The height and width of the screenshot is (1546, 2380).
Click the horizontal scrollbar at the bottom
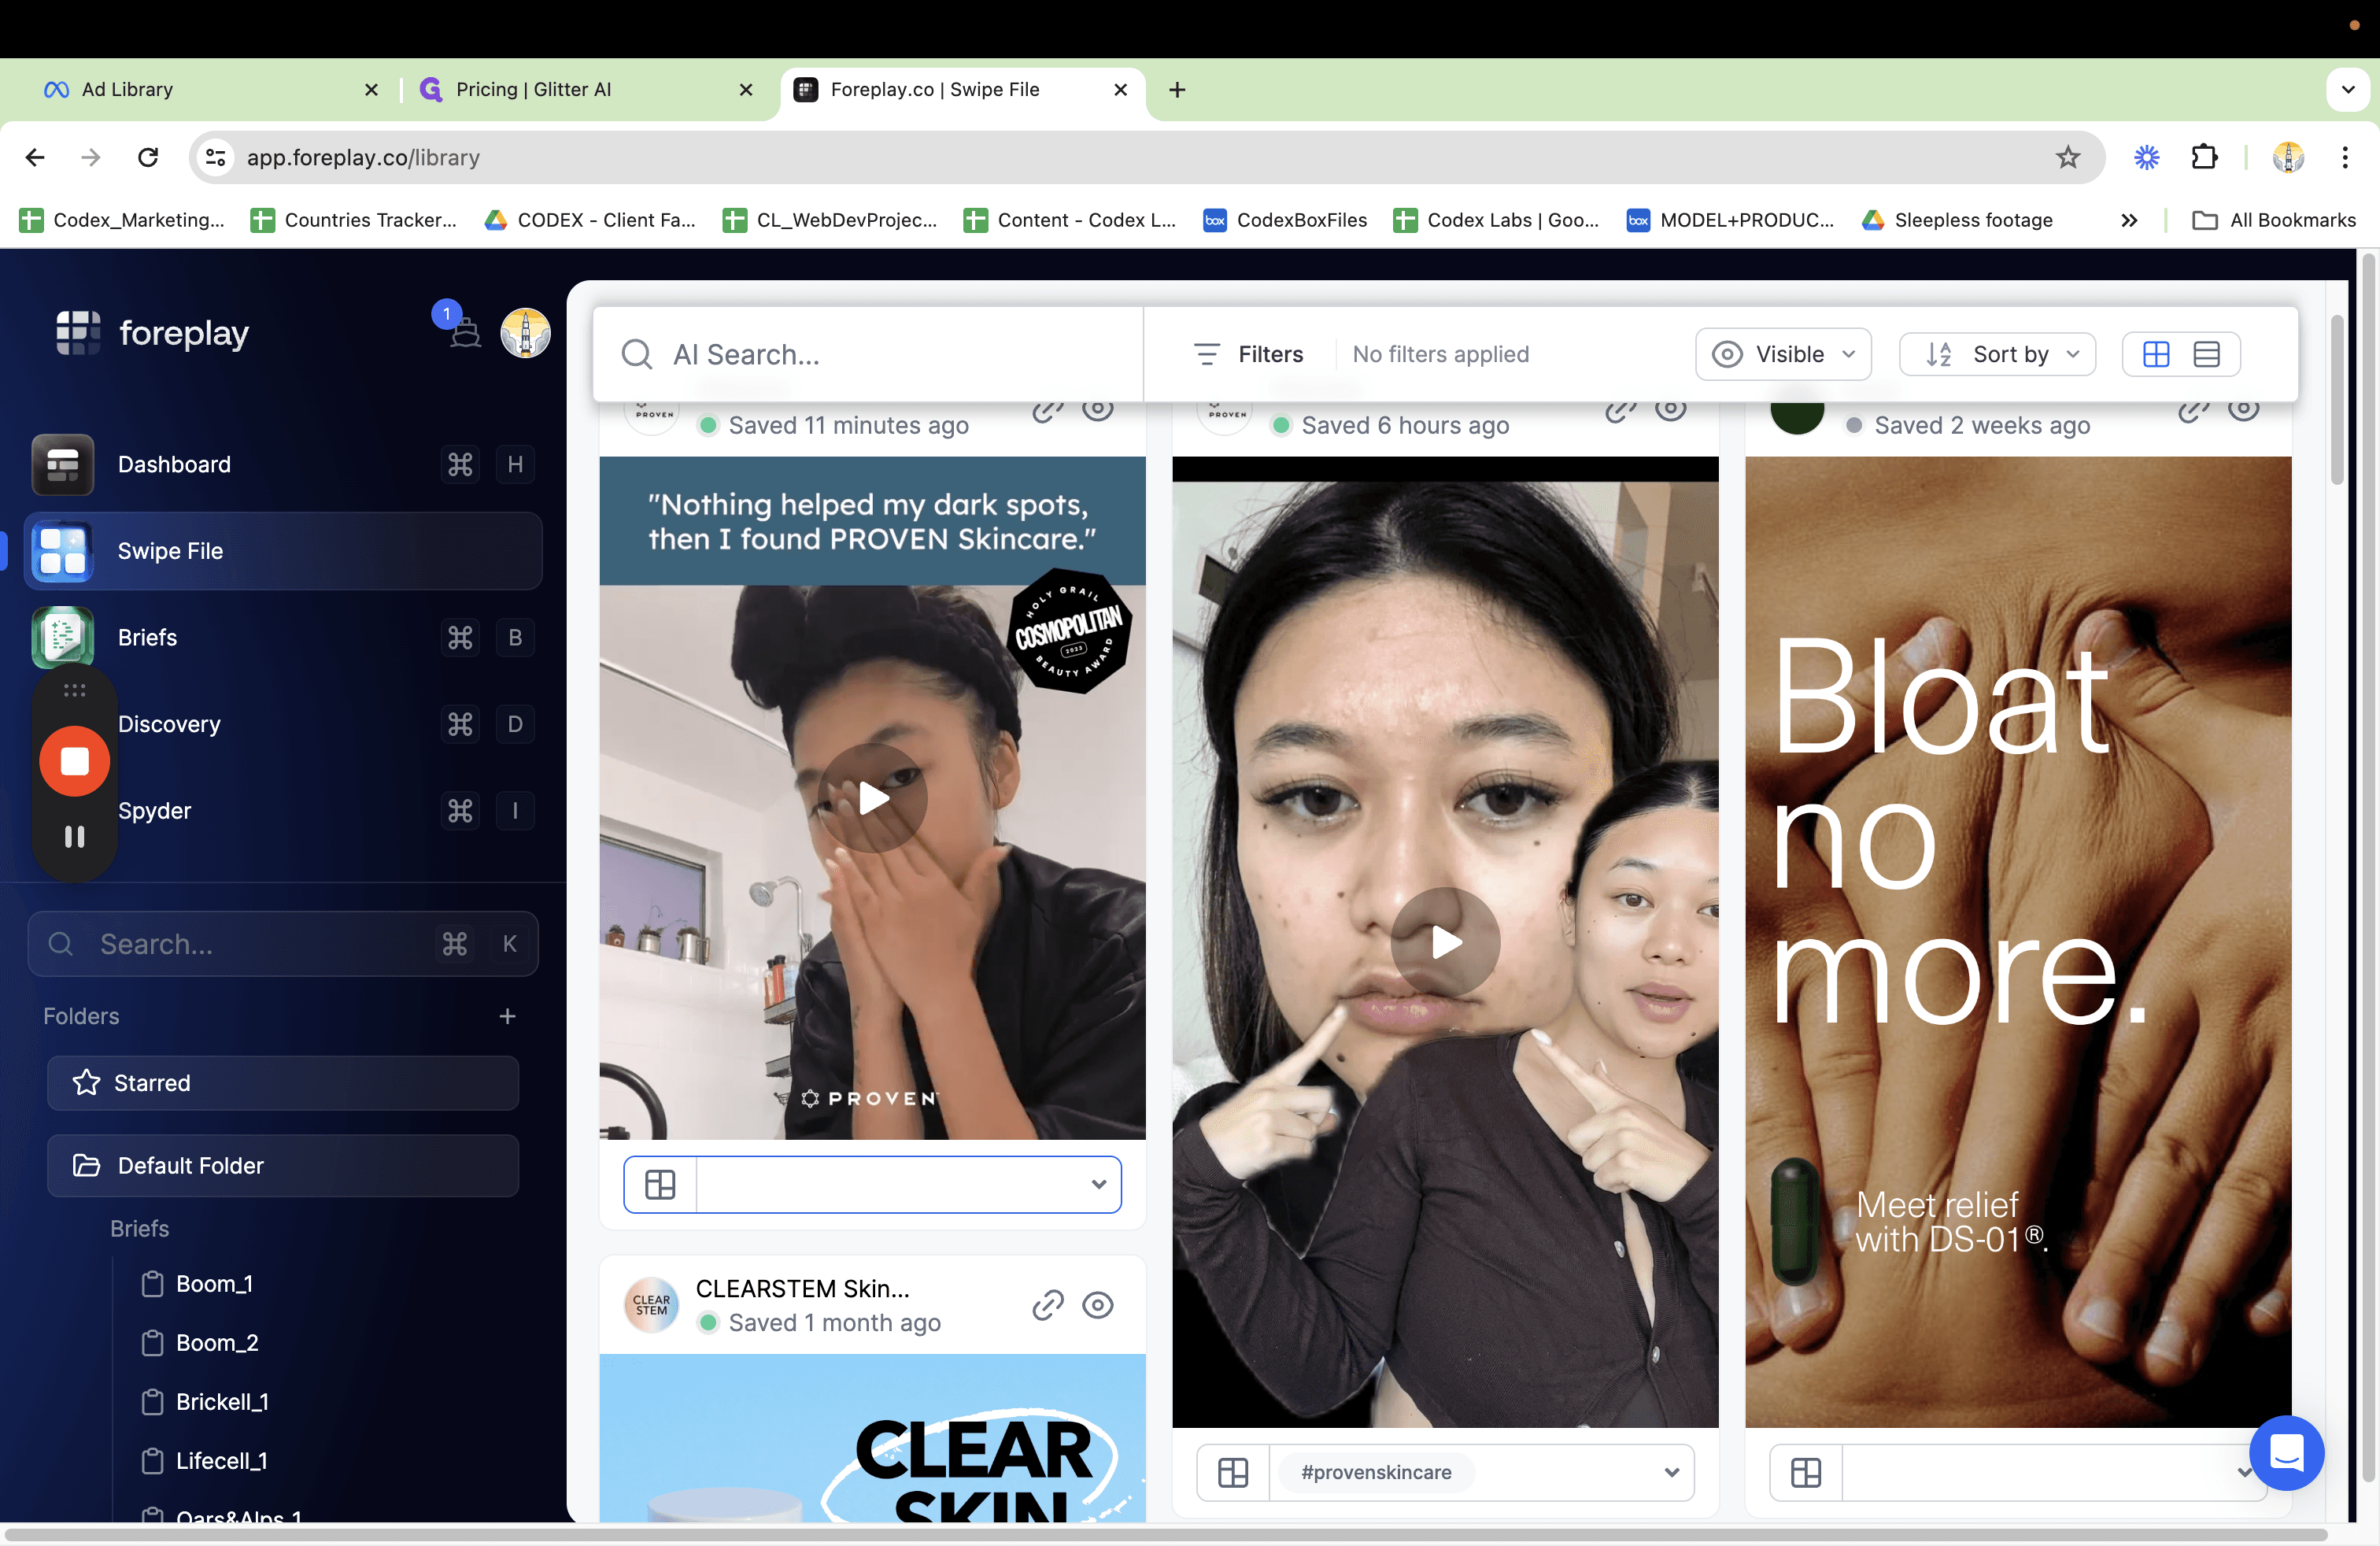(1166, 1534)
